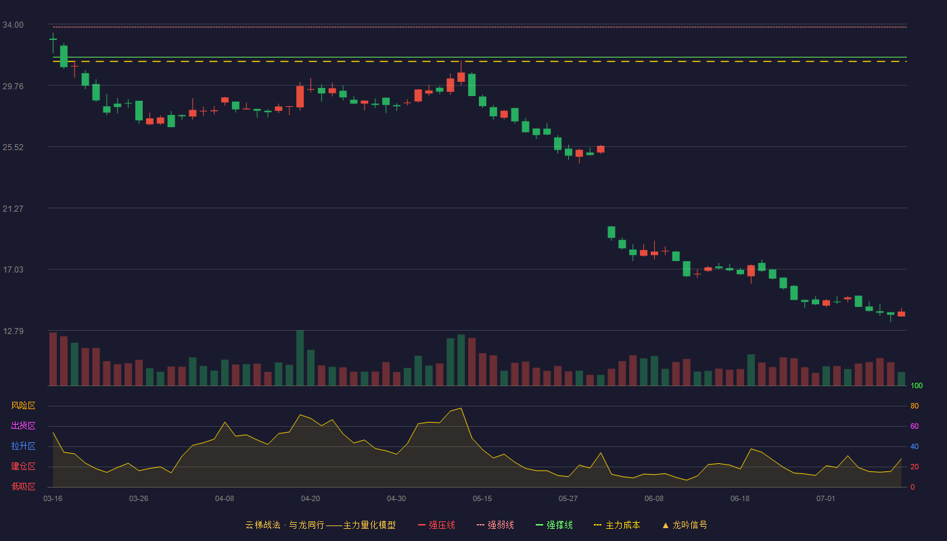The height and width of the screenshot is (541, 947).
Task: Toggle the 强弱线 legend series
Action: (x=495, y=525)
